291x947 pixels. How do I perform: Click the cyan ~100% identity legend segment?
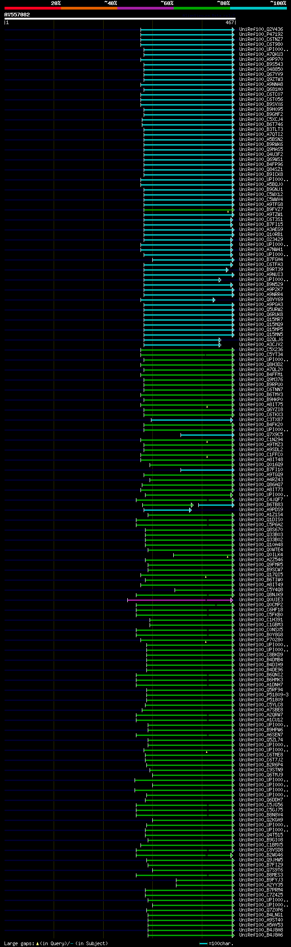point(258,8)
